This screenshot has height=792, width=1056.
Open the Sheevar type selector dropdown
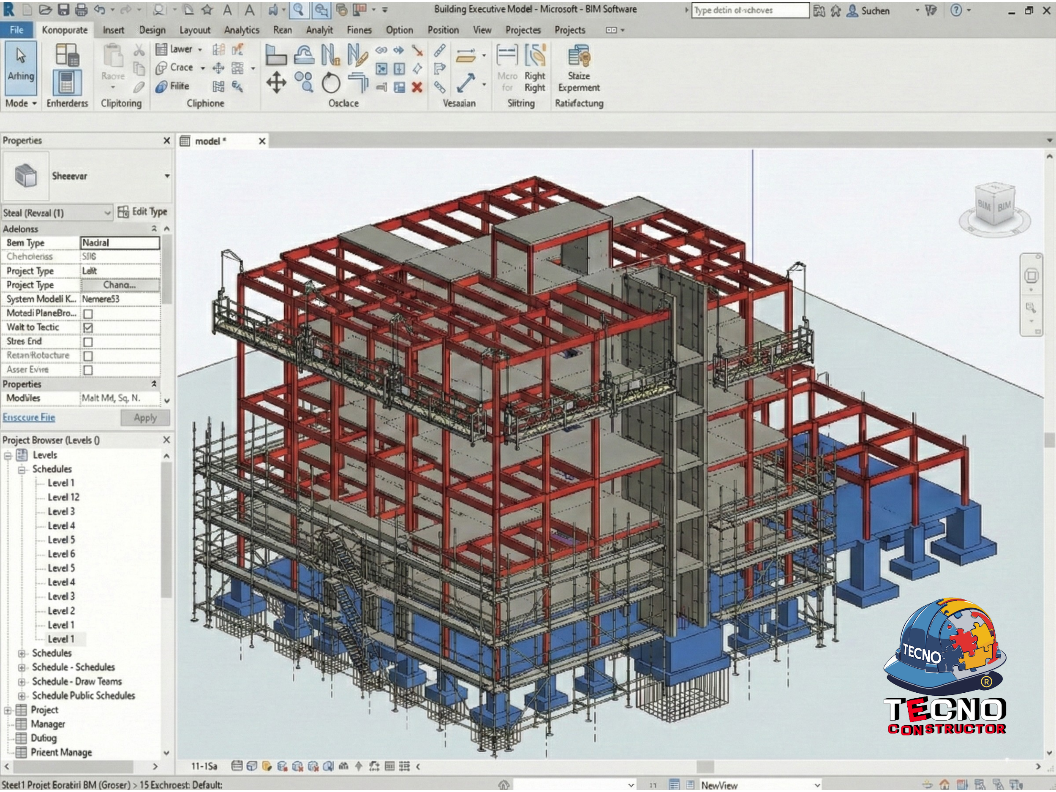click(167, 176)
